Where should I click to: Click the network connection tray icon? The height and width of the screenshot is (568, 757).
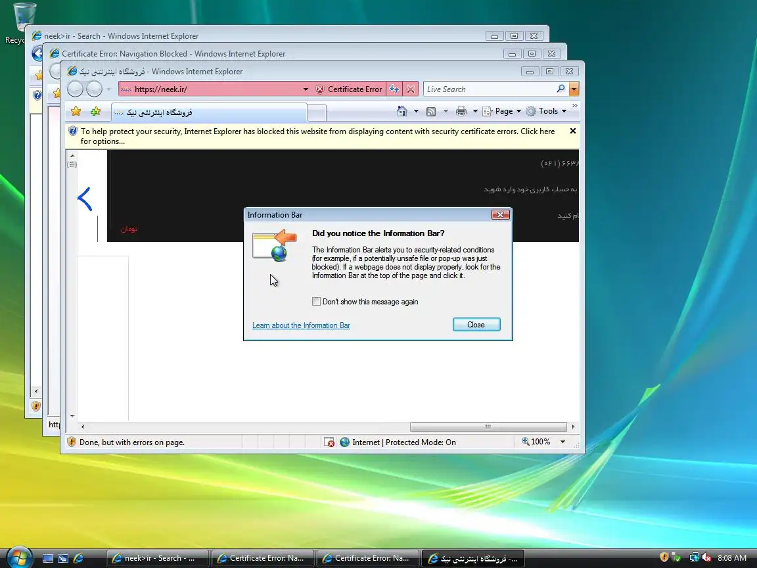click(x=694, y=557)
